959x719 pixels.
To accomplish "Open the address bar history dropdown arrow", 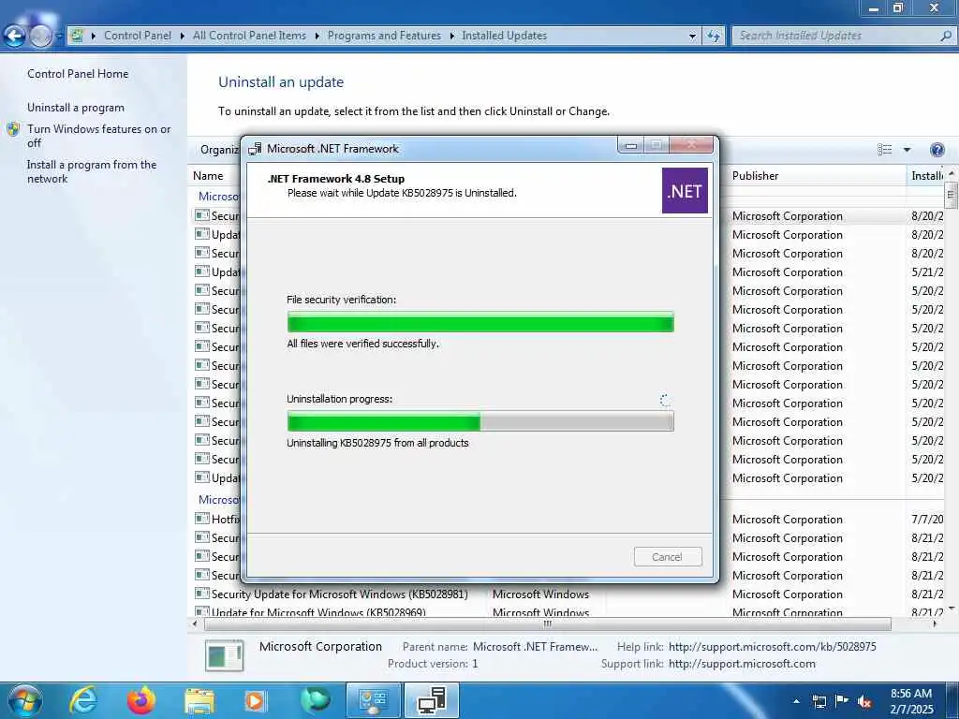I will click(x=692, y=37).
